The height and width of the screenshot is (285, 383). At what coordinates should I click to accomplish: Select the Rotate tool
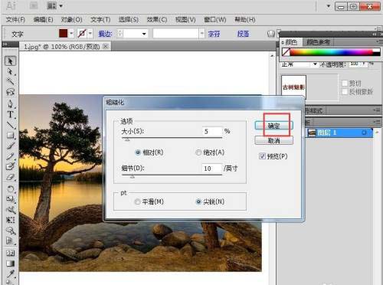click(10, 188)
